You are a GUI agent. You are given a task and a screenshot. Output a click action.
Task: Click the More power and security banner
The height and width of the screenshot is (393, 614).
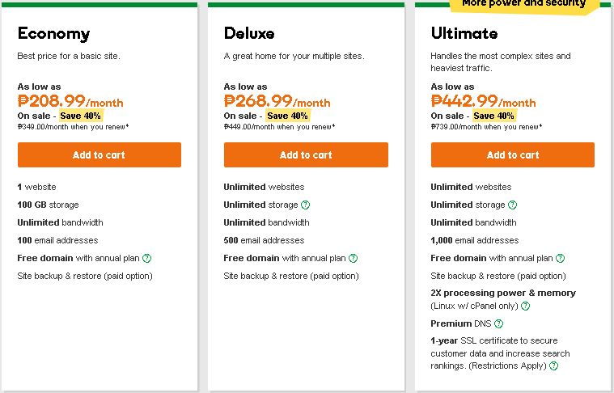point(524,6)
